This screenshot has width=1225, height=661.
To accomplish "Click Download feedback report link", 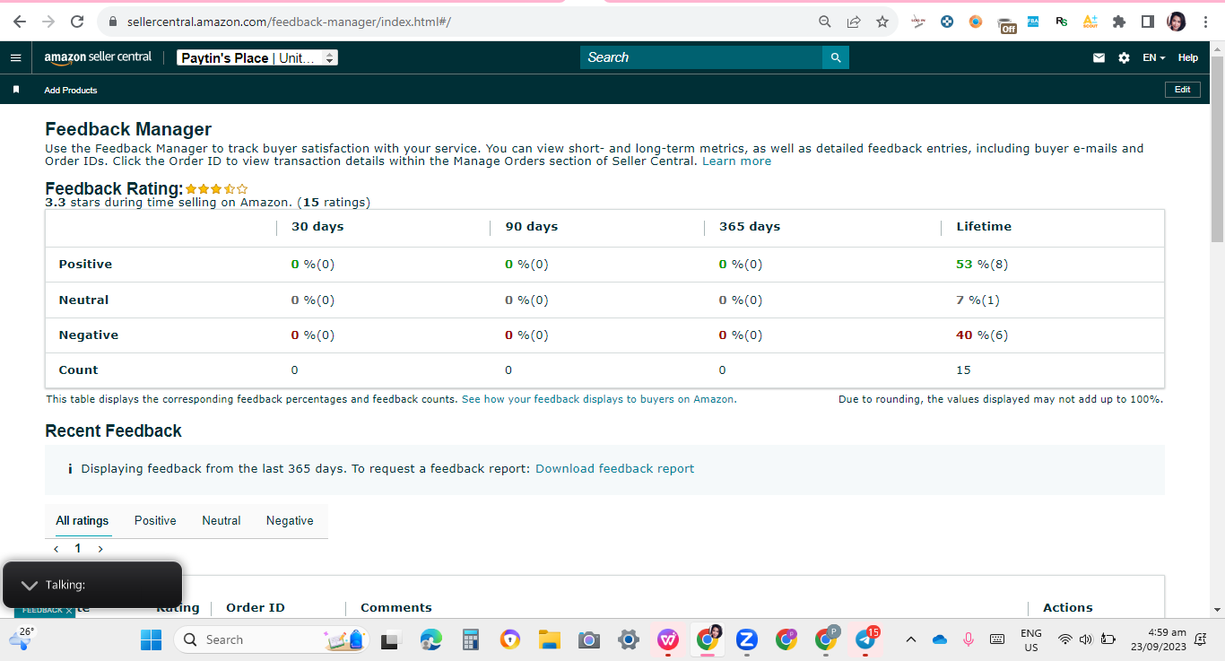I will coord(615,468).
